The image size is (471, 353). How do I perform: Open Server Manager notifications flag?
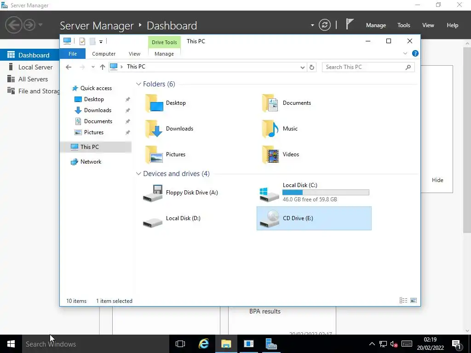(x=350, y=24)
